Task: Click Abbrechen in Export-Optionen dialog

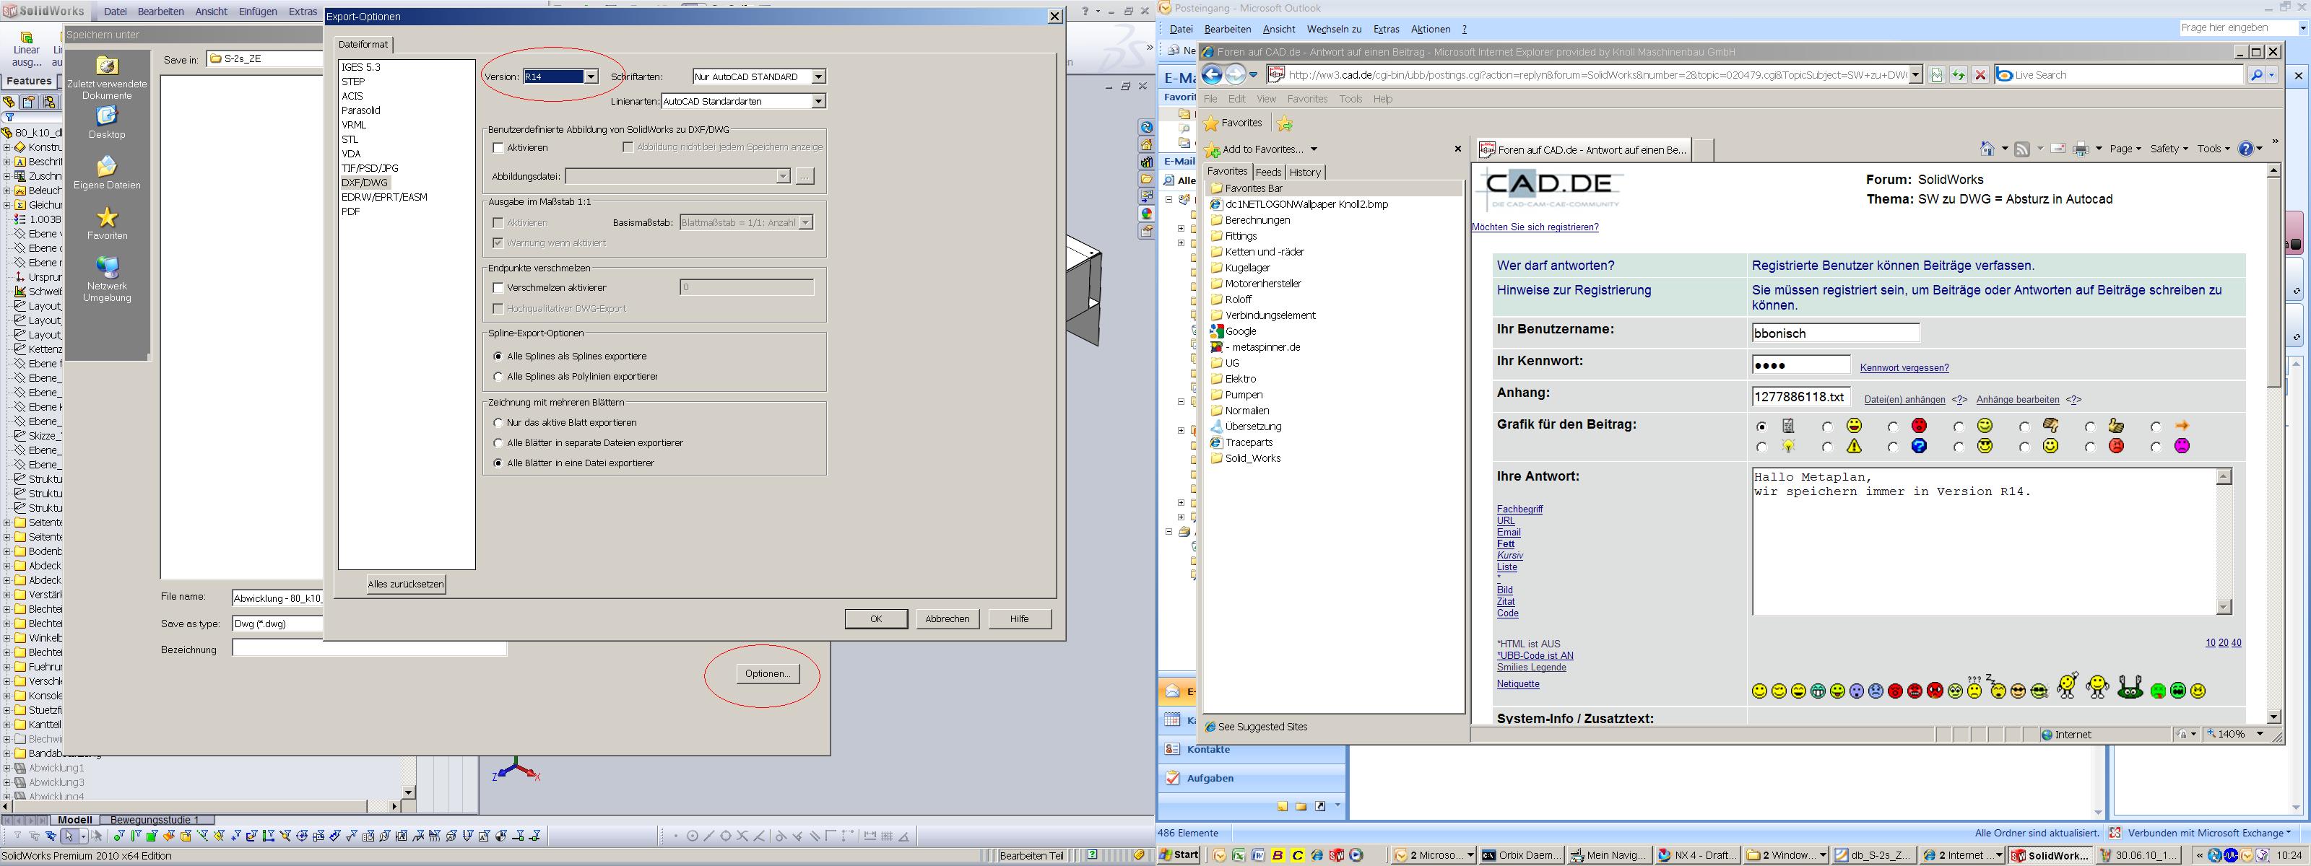Action: point(948,618)
